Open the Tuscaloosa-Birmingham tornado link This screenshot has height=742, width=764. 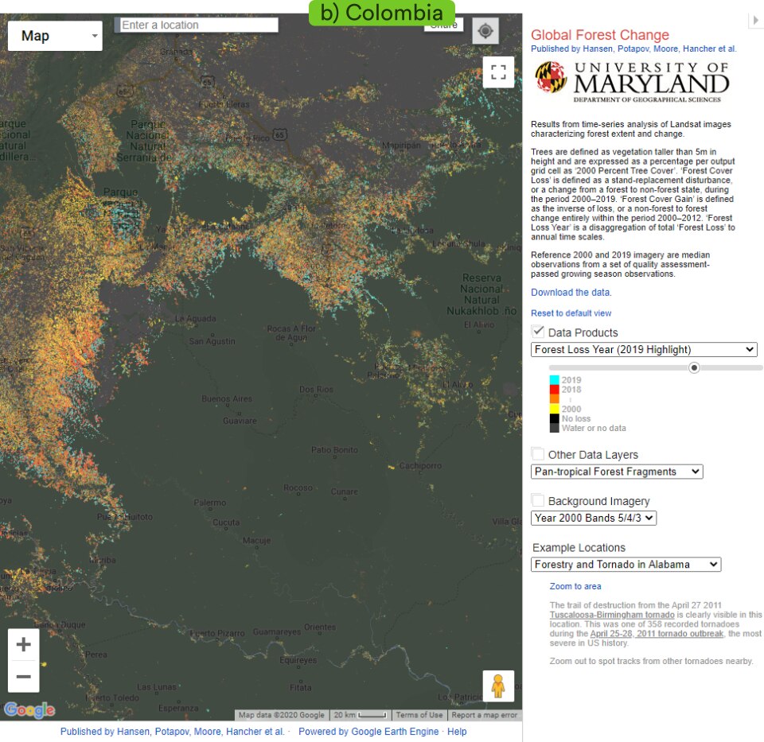(x=612, y=615)
